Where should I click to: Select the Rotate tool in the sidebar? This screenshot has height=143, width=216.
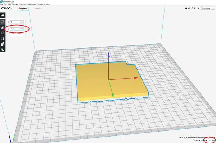(x=3, y=33)
